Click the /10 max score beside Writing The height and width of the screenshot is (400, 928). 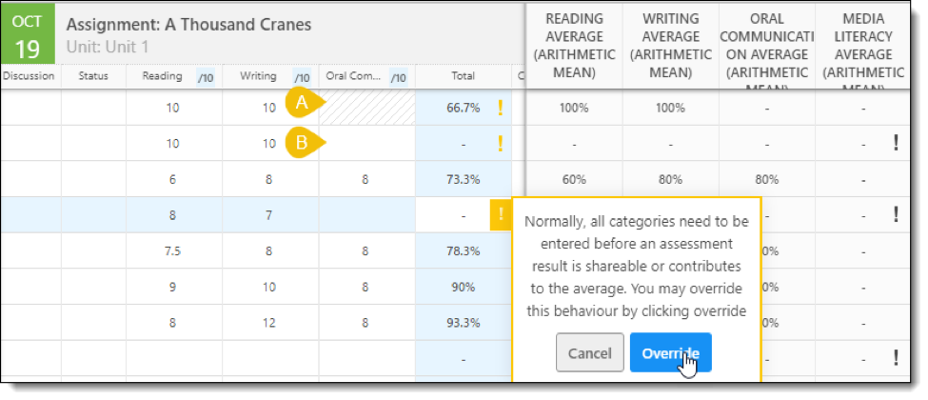[x=302, y=77]
